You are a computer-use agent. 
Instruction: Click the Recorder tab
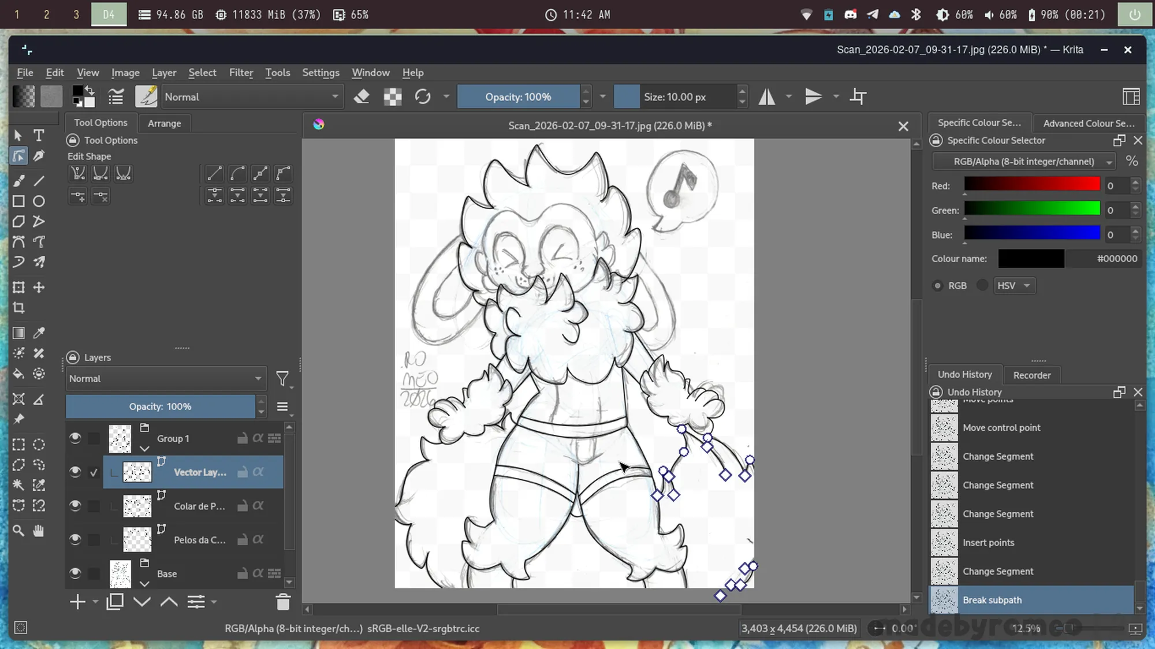[1031, 375]
